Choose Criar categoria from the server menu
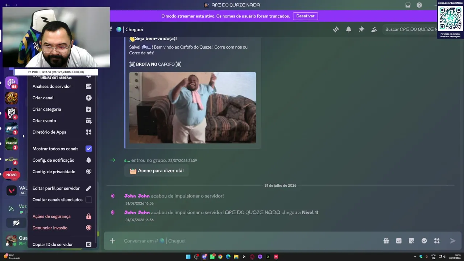464x261 pixels. coord(62,109)
